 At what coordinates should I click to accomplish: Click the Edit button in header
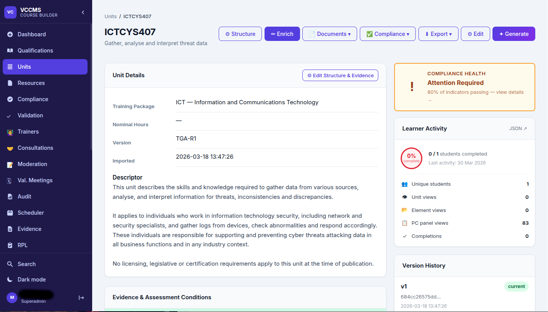point(475,34)
